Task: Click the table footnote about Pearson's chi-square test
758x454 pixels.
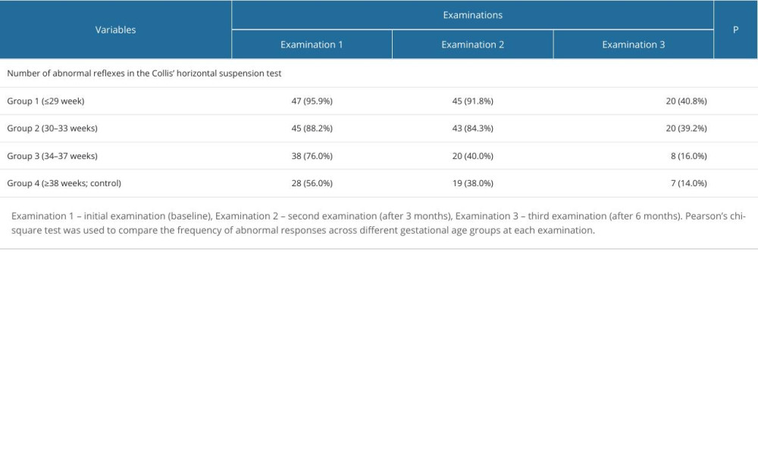Action: [378, 223]
